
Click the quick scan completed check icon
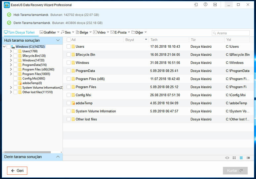[x=9, y=15]
